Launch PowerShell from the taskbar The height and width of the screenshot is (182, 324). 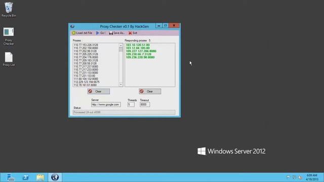point(26,177)
